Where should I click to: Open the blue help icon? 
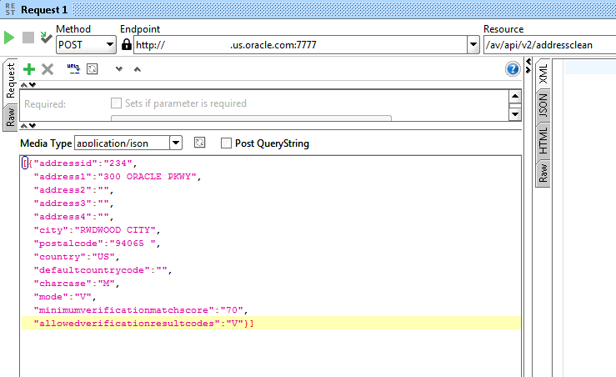(513, 69)
